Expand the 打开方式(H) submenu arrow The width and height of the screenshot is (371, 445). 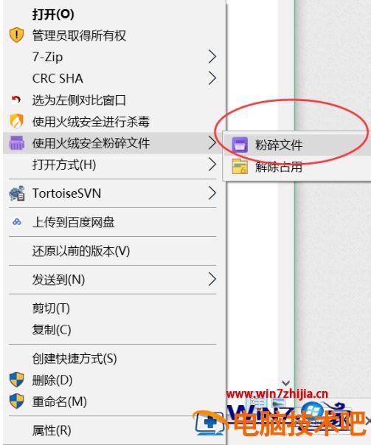pyautogui.click(x=212, y=165)
